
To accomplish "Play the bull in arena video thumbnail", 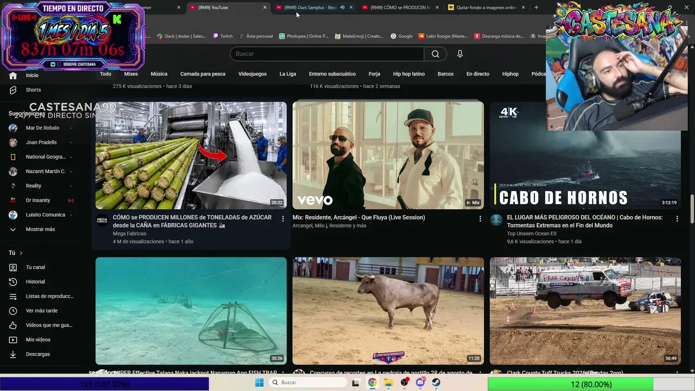I will 388,311.
